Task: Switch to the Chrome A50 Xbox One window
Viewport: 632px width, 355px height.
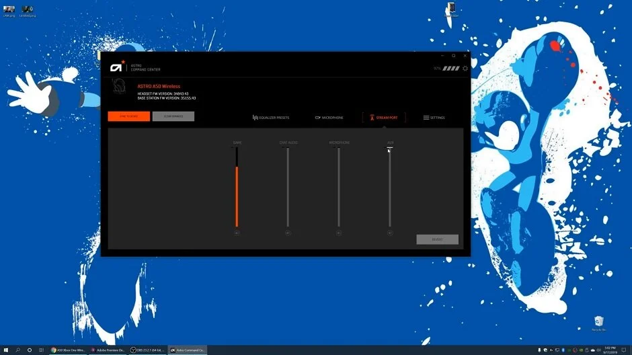Action: [68, 350]
